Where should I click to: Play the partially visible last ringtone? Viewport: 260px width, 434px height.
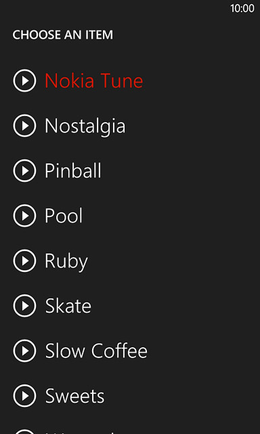click(x=24, y=431)
